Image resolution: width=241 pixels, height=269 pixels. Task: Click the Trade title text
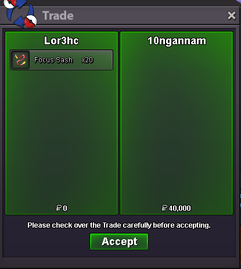point(58,16)
